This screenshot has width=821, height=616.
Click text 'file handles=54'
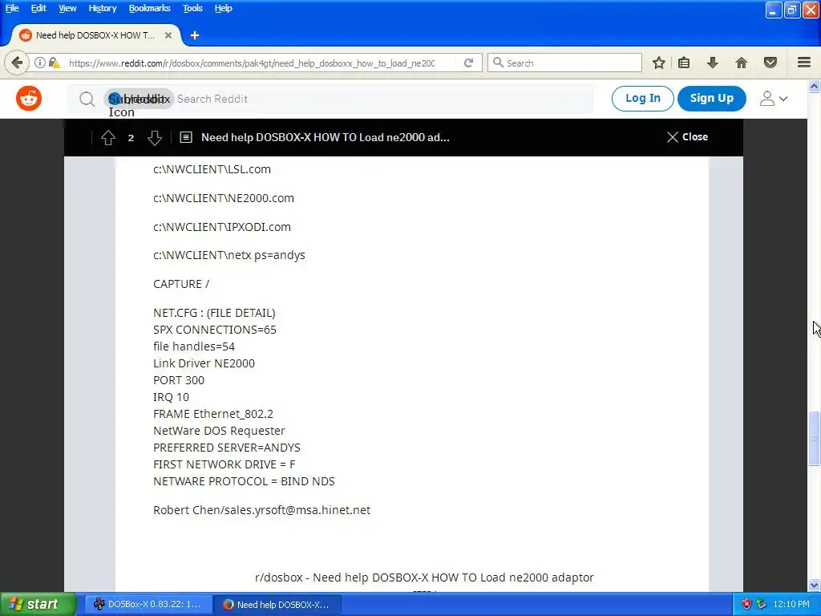pyautogui.click(x=194, y=346)
